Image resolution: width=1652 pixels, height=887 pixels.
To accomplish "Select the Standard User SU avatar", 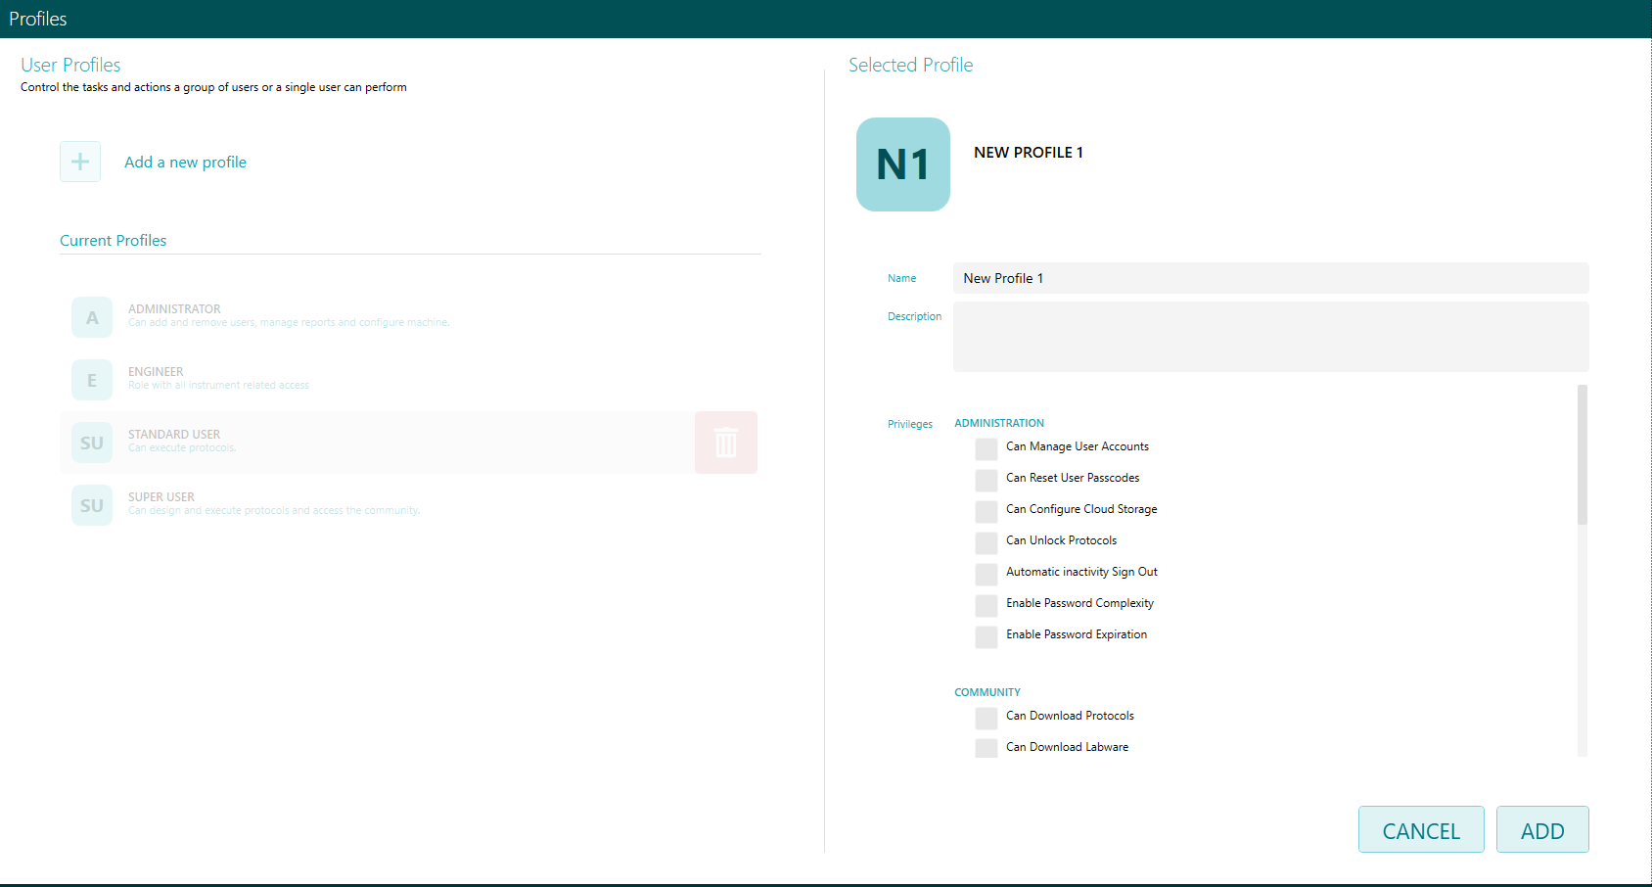I will [x=91, y=443].
